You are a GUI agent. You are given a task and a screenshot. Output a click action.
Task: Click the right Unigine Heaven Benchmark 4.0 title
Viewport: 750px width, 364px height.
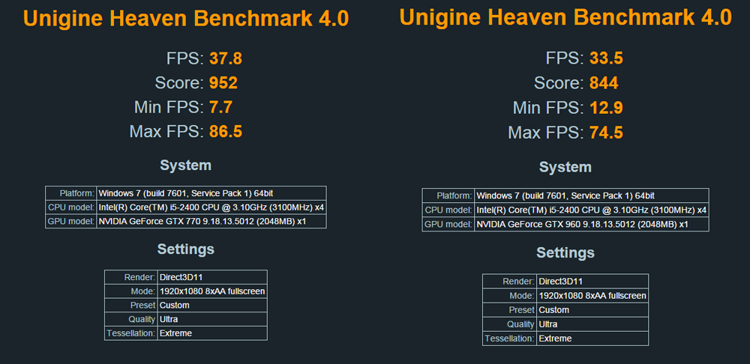coord(565,17)
